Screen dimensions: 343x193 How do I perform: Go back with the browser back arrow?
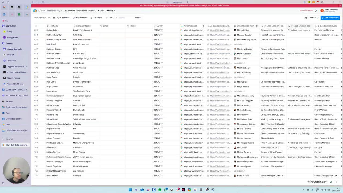[x=33, y=2]
